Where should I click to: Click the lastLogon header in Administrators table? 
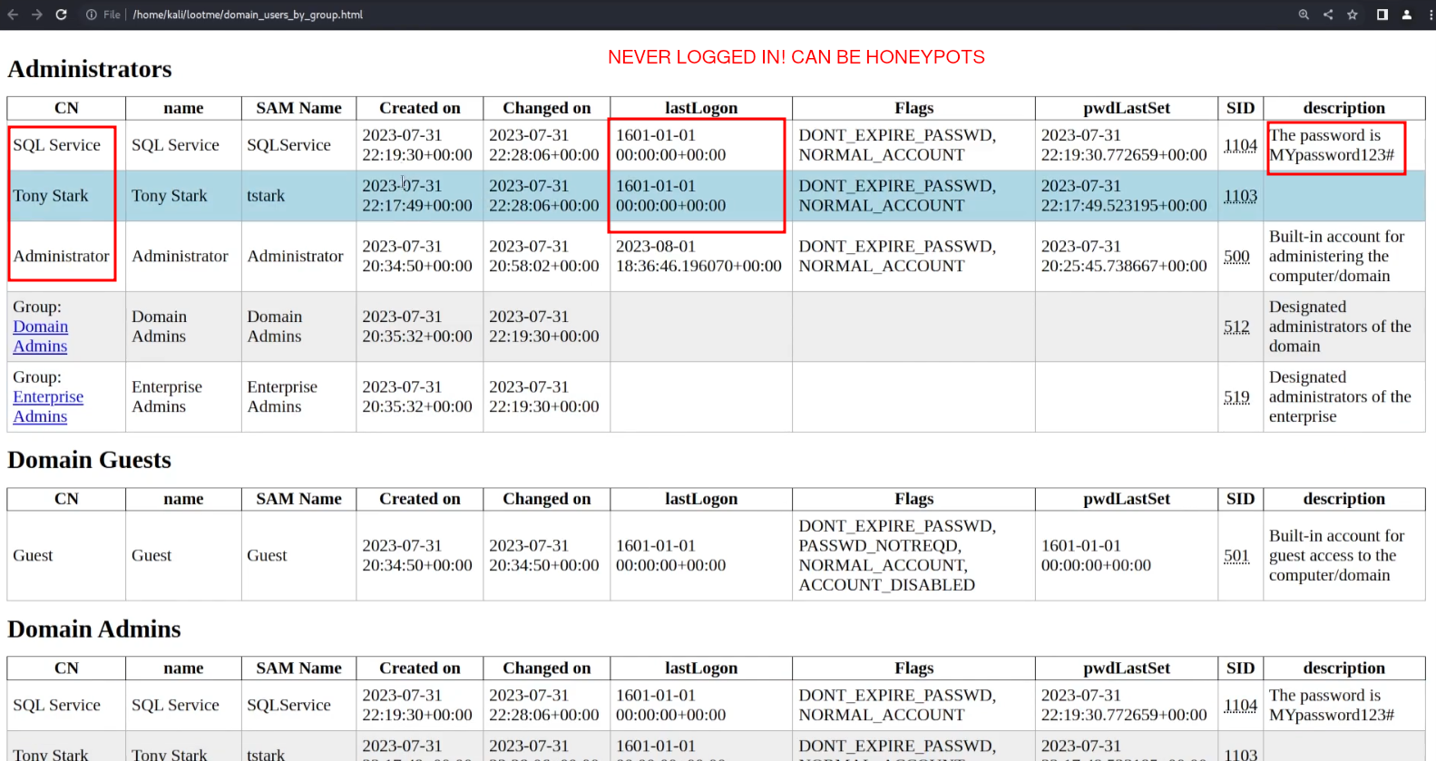pyautogui.click(x=700, y=108)
